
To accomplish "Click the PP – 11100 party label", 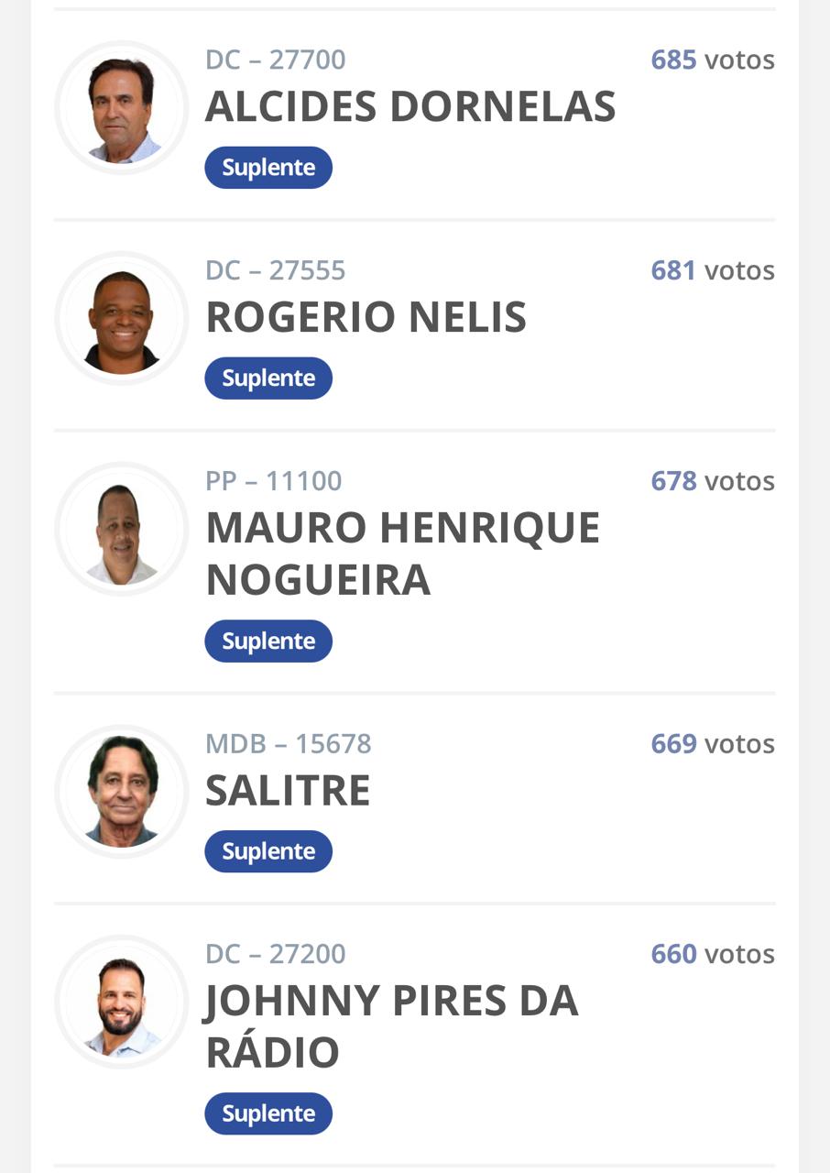I will [274, 482].
